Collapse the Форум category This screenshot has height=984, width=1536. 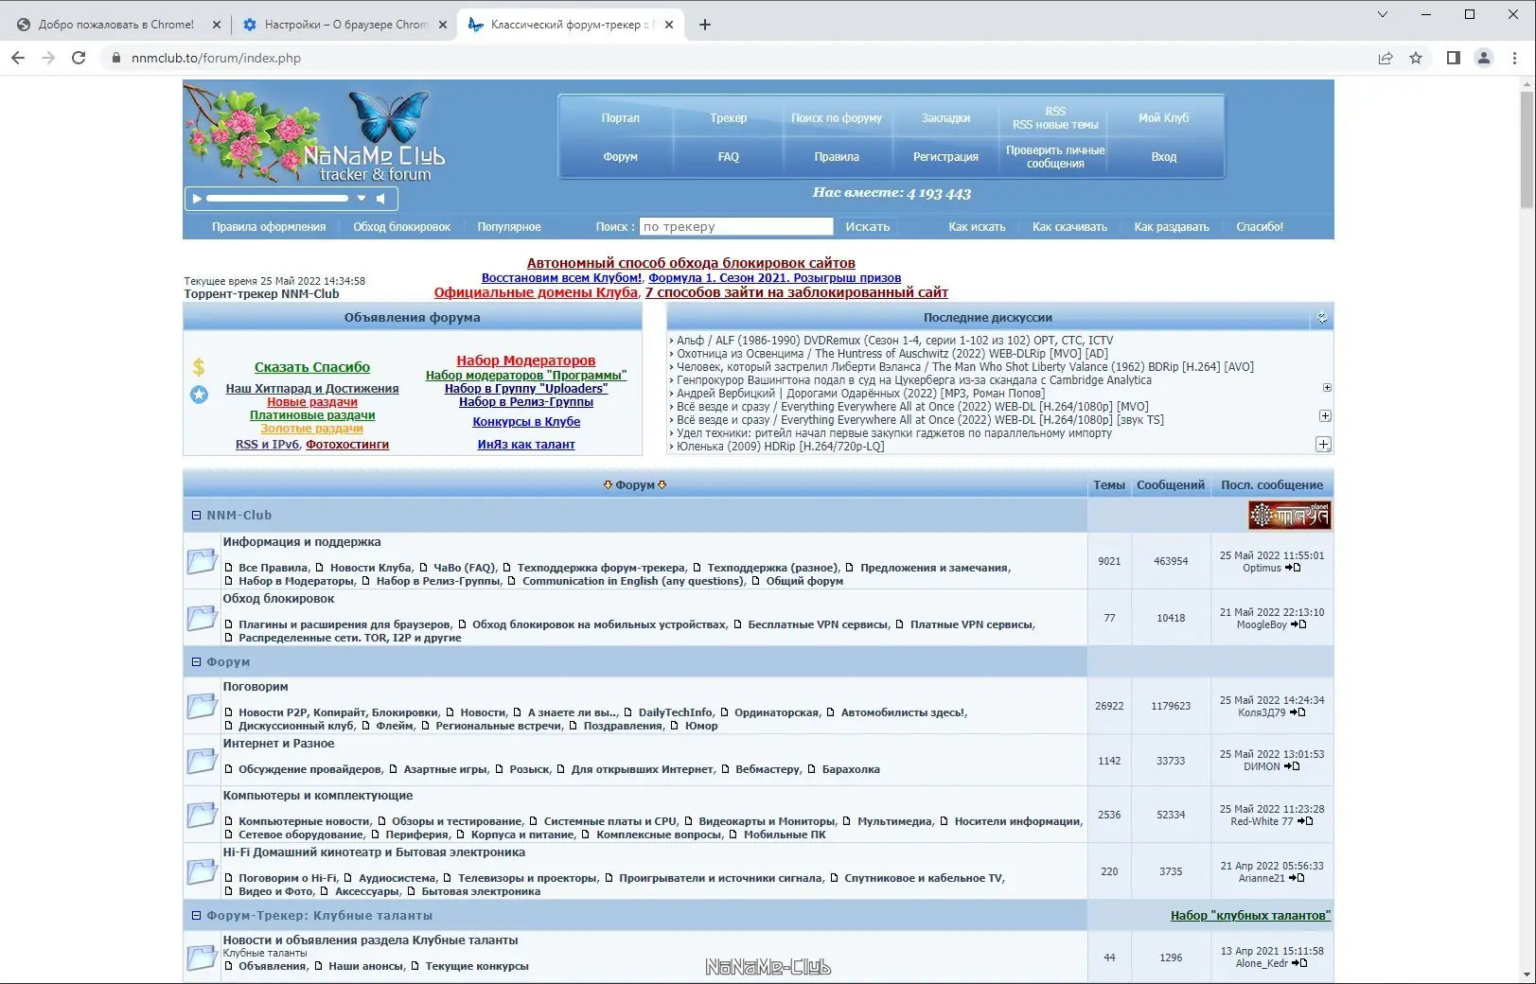click(197, 662)
